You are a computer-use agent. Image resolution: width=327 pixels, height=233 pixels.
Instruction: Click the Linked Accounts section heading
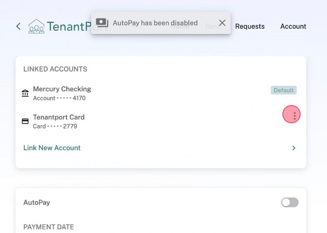point(55,69)
